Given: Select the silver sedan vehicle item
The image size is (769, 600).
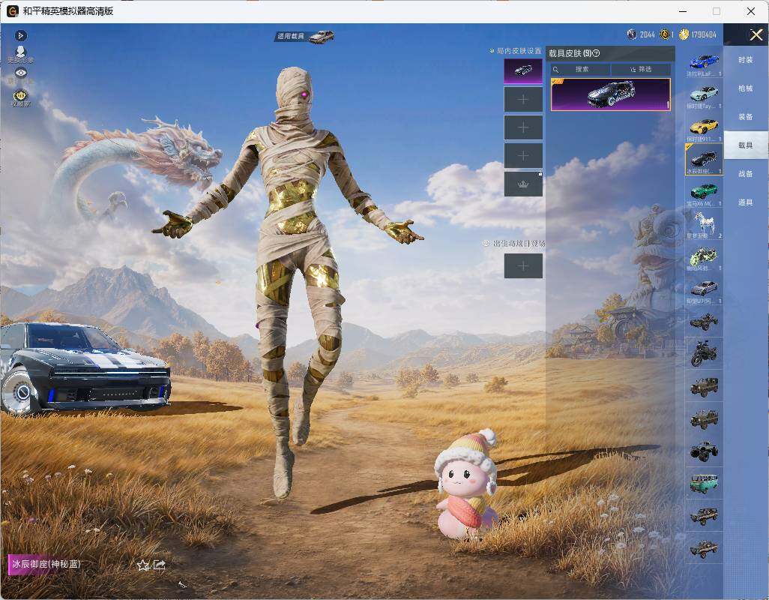Looking at the screenshot, I should tap(704, 290).
